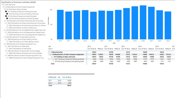Click the 15438 value in the small table
This screenshot has height=98, width=175.
click(x=69, y=81)
